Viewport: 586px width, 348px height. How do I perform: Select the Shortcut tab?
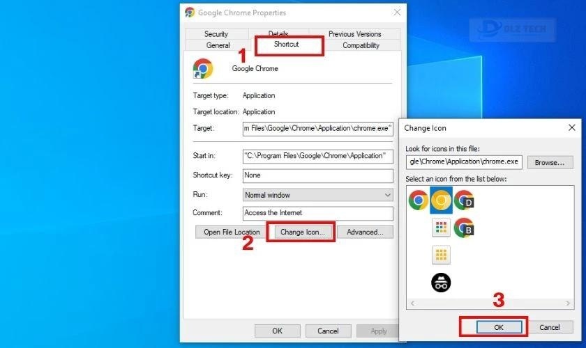286,45
